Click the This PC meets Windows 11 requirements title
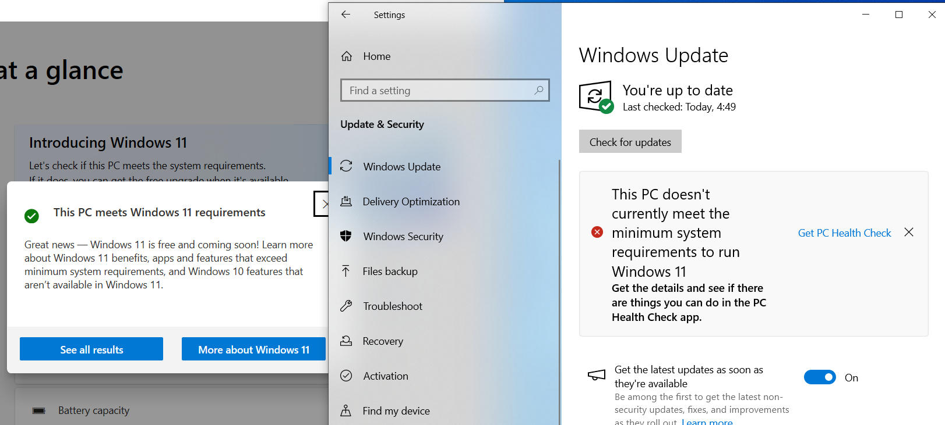945x425 pixels. coord(160,212)
